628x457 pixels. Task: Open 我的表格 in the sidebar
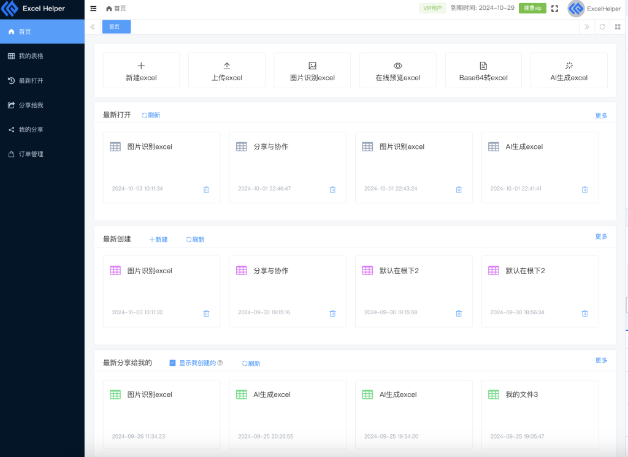pos(42,56)
